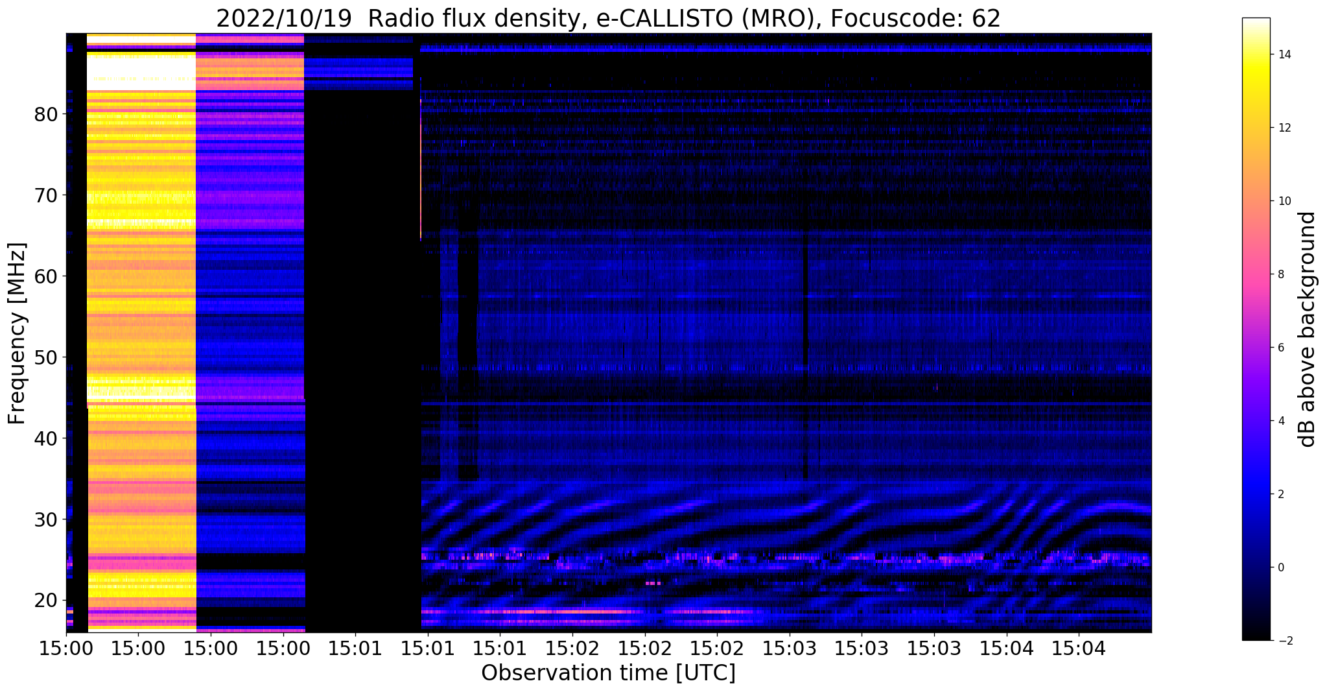
Task: Click the colorbar tick label "2"
Action: point(1280,494)
